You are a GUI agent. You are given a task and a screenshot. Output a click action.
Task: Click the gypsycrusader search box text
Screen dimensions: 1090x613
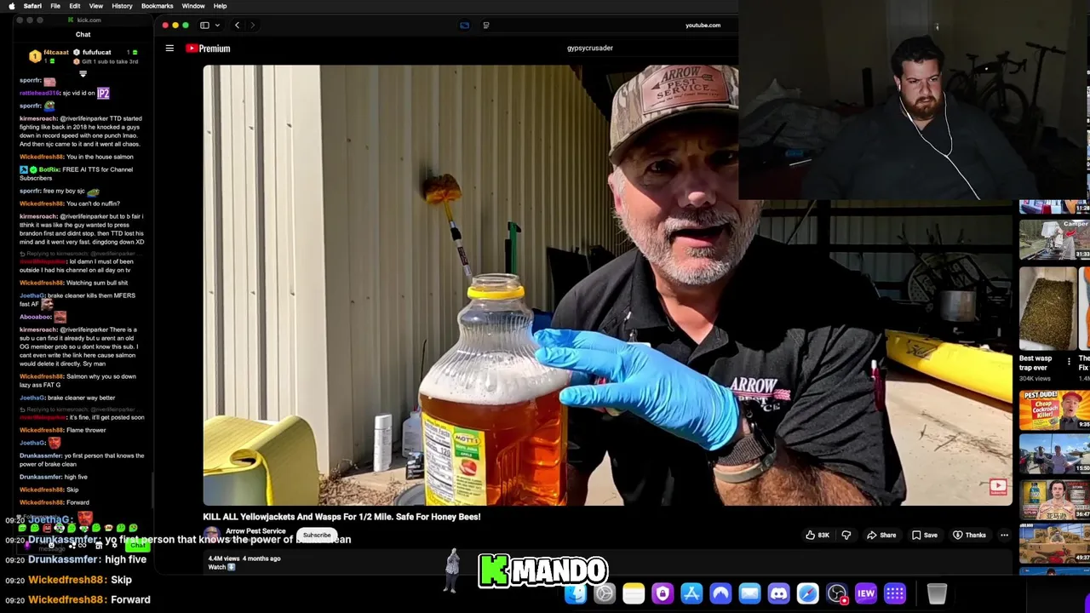[x=590, y=49]
